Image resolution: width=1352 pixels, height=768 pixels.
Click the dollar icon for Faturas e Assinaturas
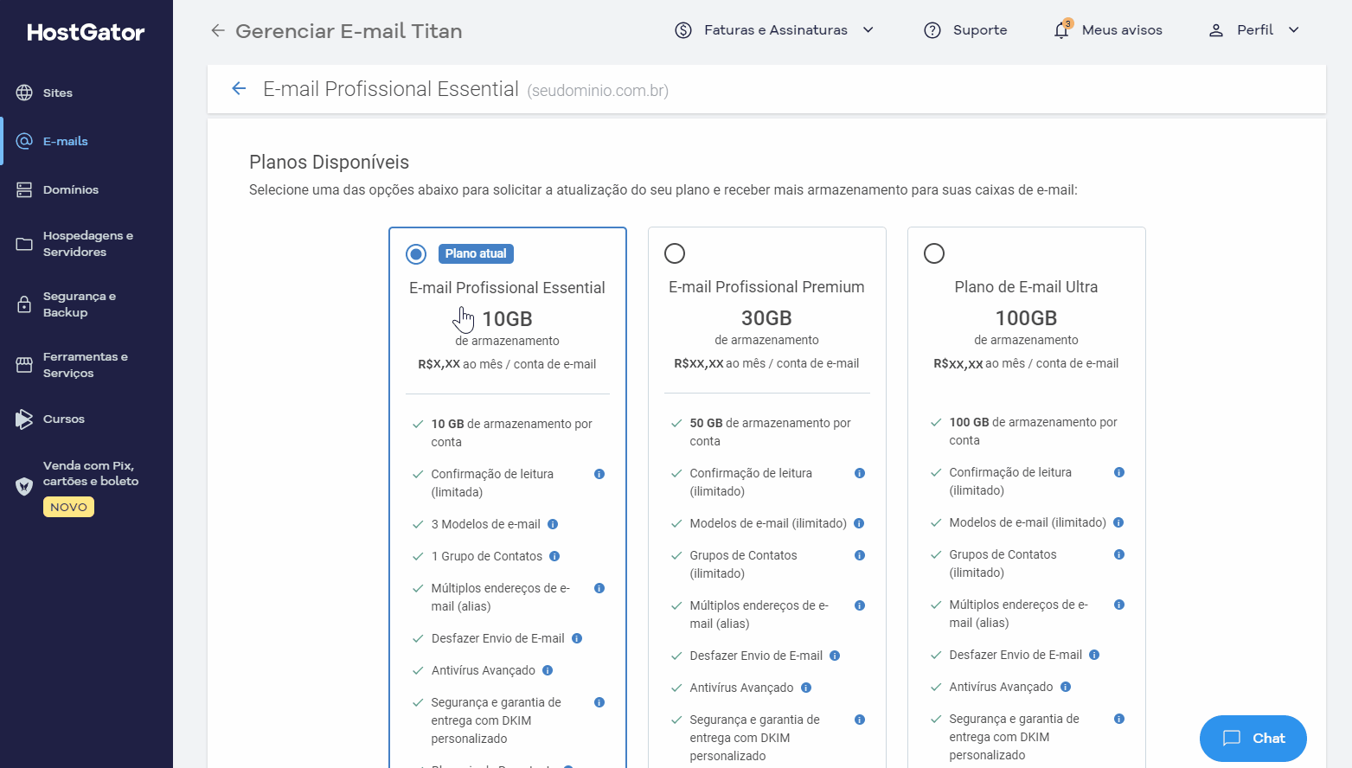pos(683,30)
